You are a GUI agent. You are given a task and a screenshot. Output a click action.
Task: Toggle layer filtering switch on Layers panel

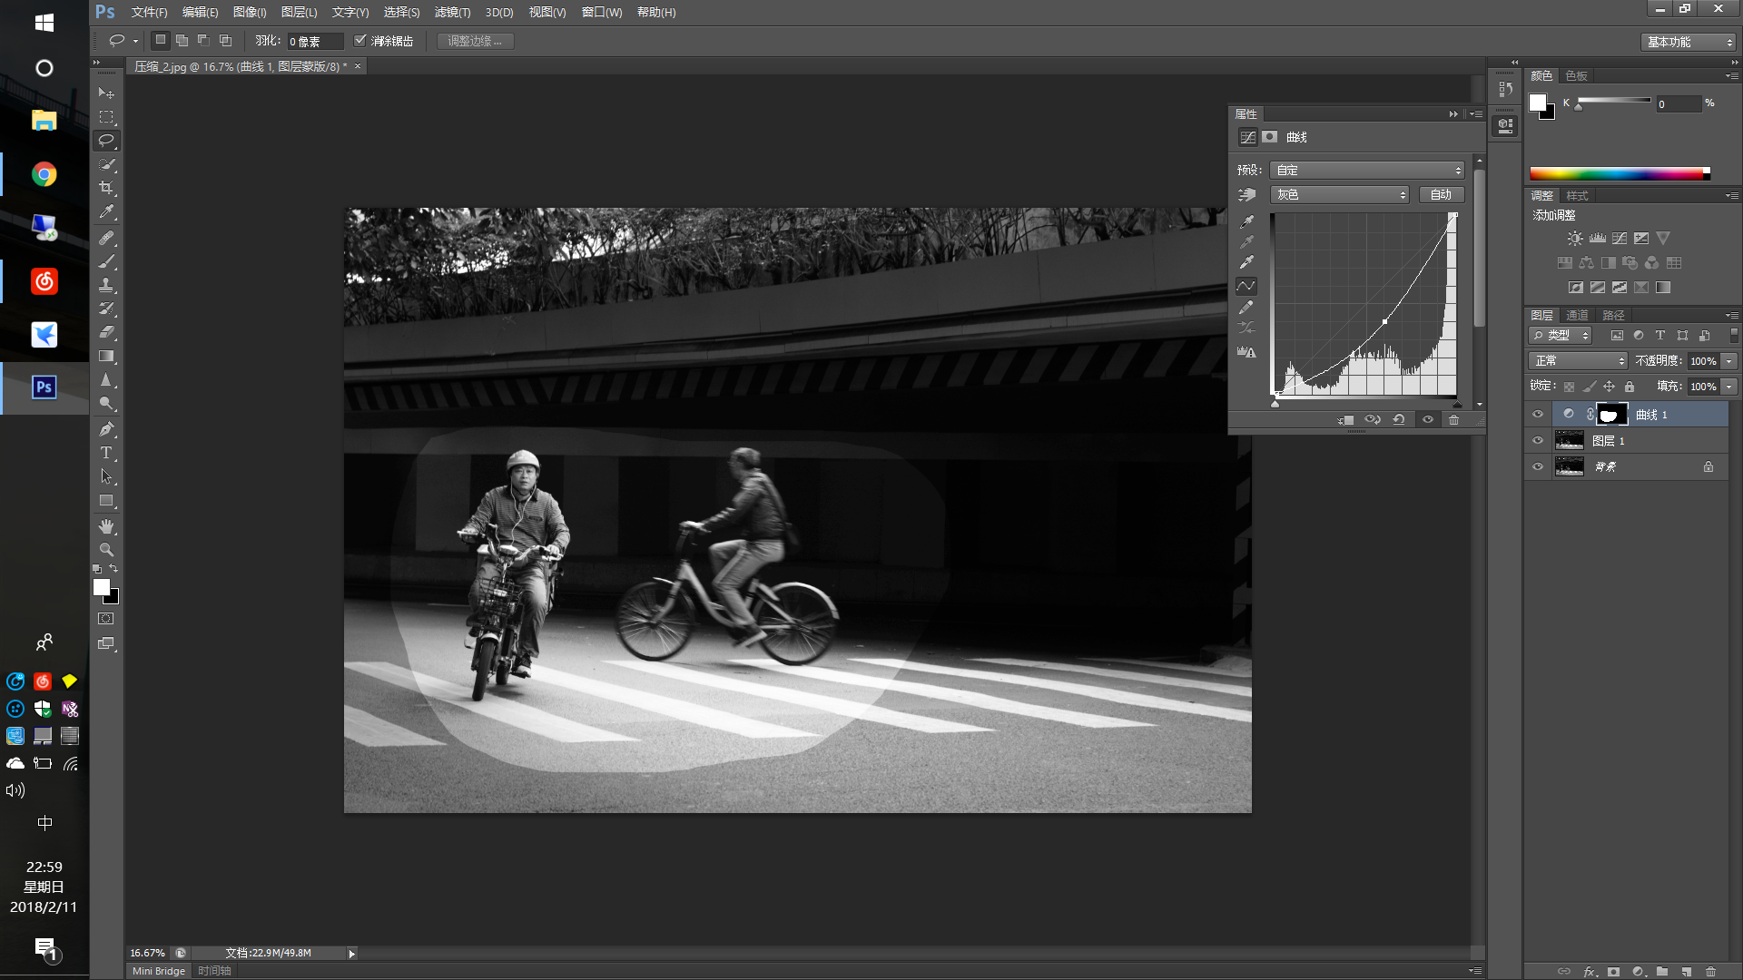click(1734, 335)
